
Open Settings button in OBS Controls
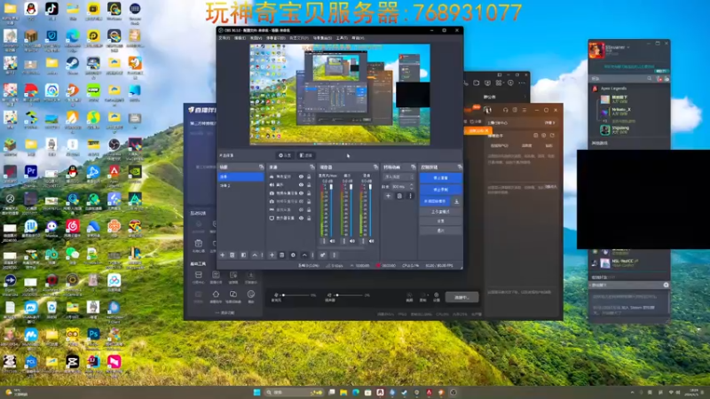point(440,221)
